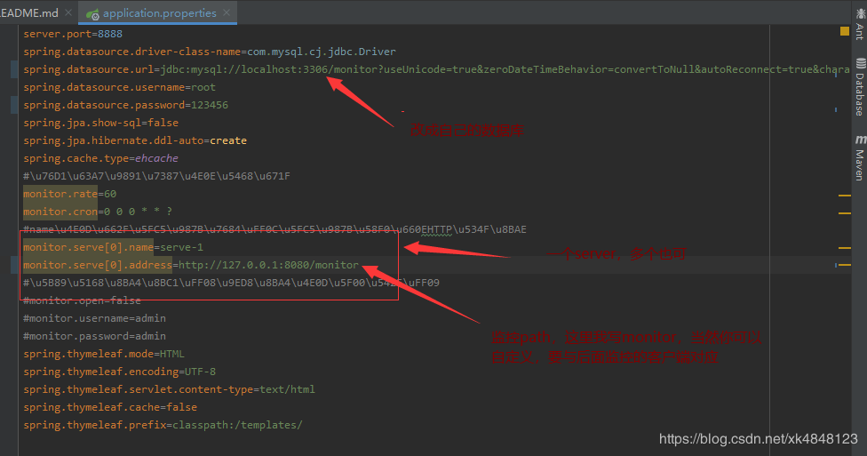The width and height of the screenshot is (867, 456).
Task: Click the spring.jpa.hibernate.ddl-auto=create line
Action: pyautogui.click(x=135, y=140)
